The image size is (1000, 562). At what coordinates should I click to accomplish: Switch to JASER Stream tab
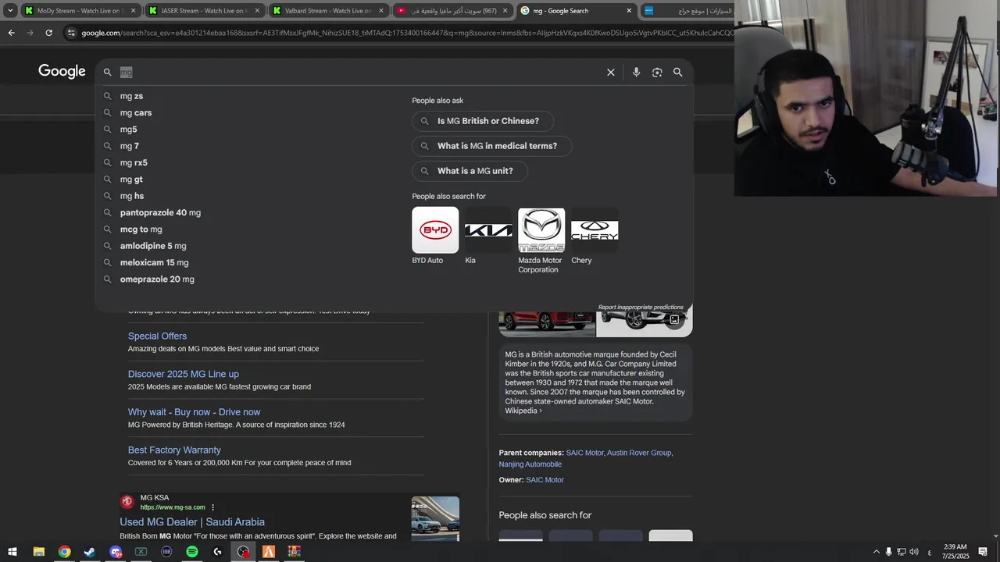[203, 11]
